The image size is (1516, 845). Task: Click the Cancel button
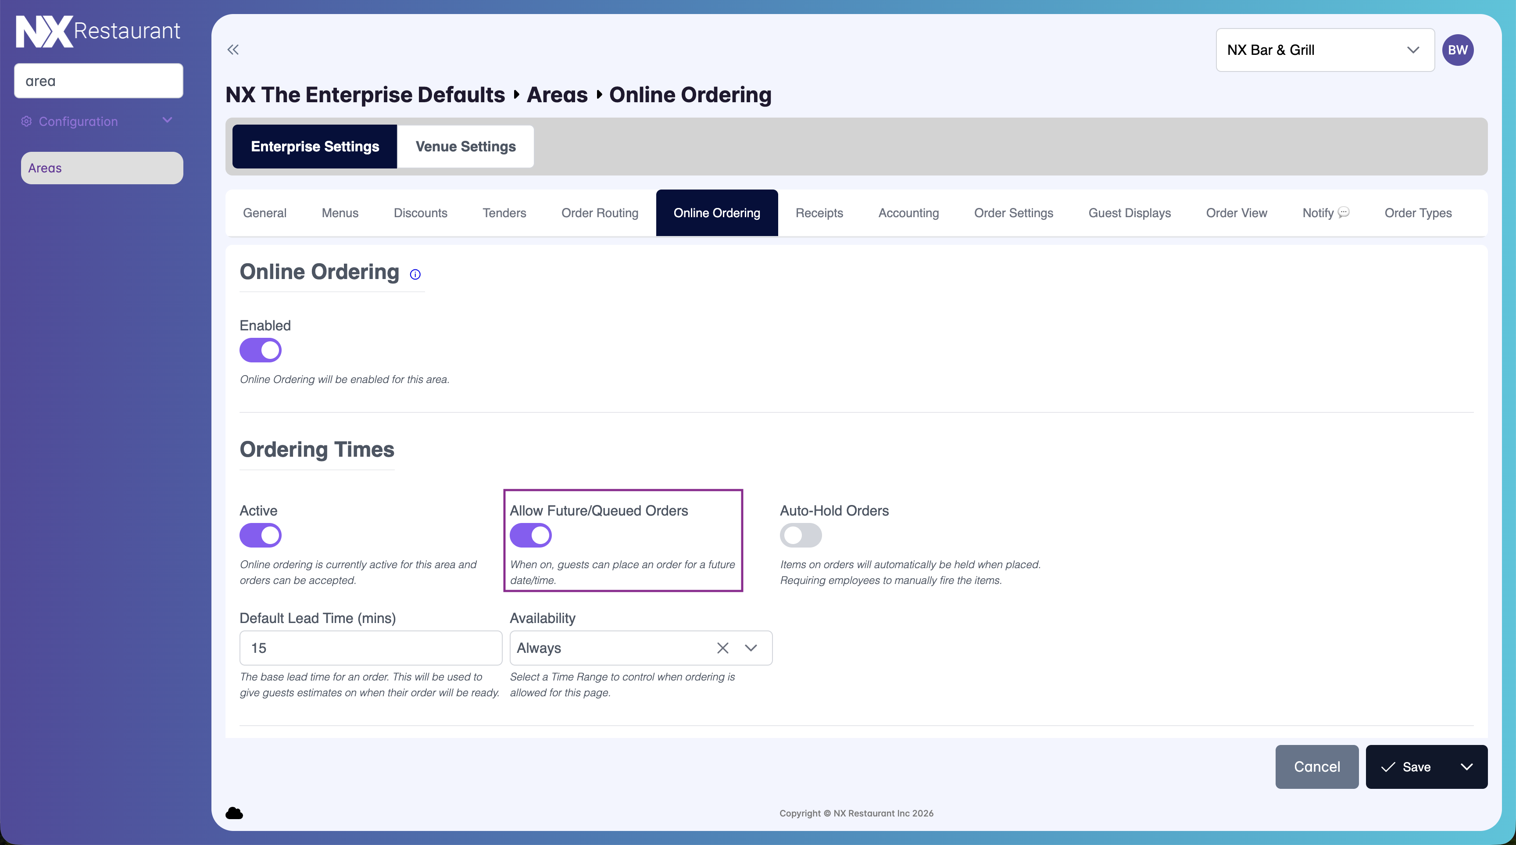[1316, 767]
